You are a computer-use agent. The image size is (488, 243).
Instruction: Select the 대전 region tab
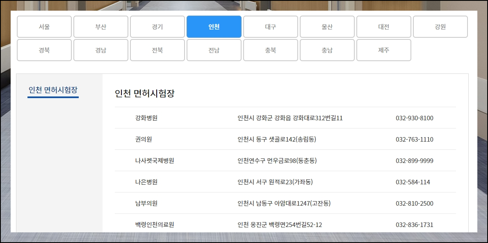coord(384,27)
